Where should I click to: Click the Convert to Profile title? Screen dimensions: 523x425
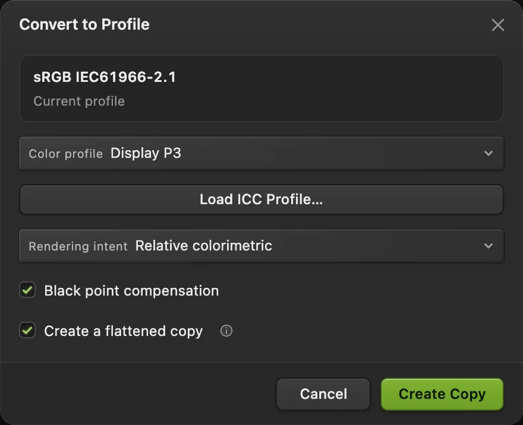(84, 24)
